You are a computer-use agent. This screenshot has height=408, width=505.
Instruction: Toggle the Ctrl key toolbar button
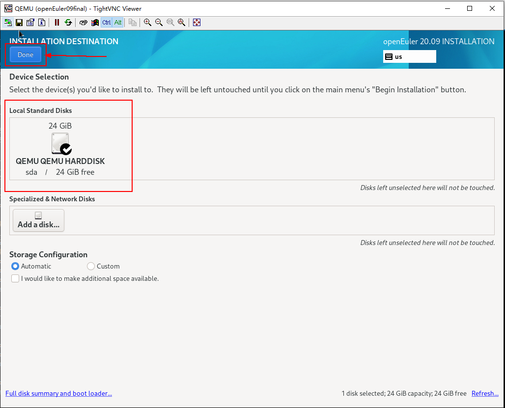tap(107, 23)
